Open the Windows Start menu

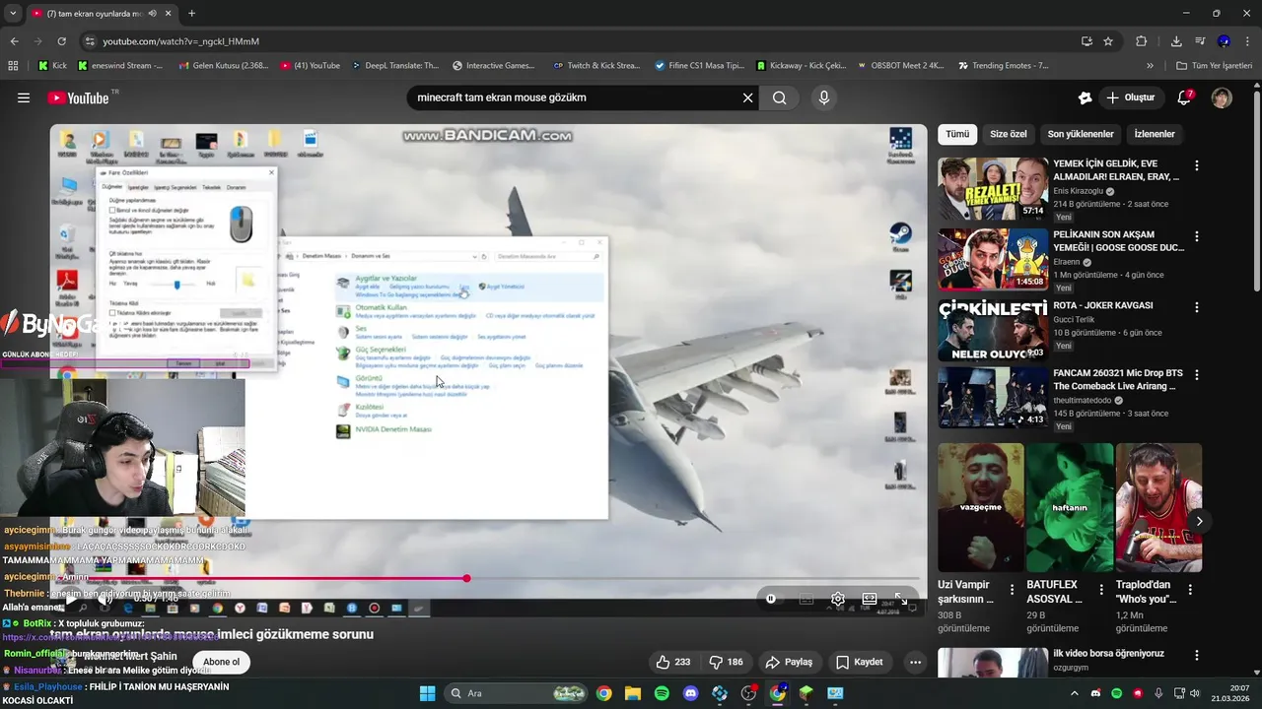click(x=427, y=693)
